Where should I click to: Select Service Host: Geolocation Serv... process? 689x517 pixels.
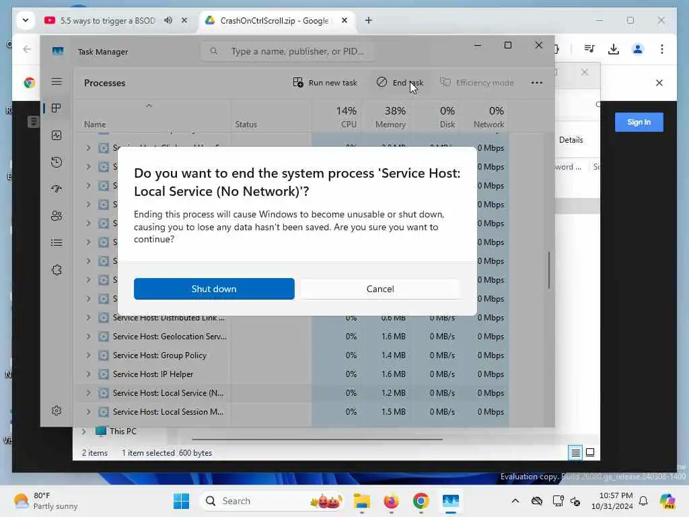point(291,337)
